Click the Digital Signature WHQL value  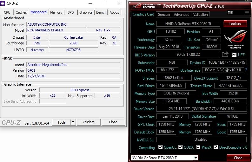point(232,116)
